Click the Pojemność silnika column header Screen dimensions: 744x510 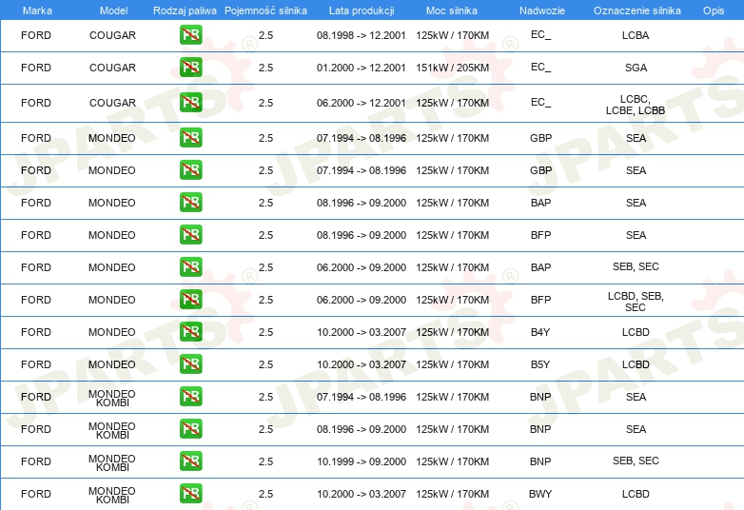pos(265,10)
